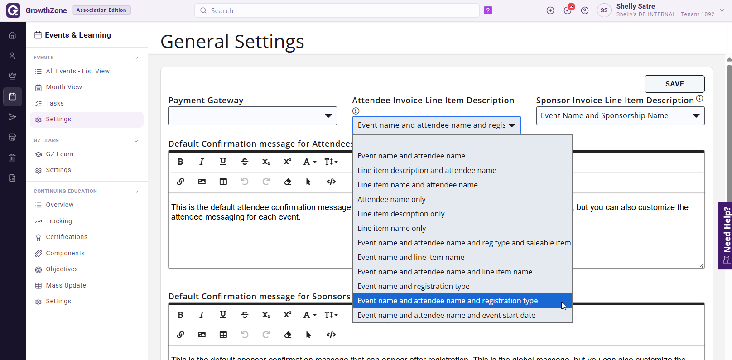This screenshot has height=360, width=732.
Task: Select 'Event name and line item name' option
Action: coord(462,257)
